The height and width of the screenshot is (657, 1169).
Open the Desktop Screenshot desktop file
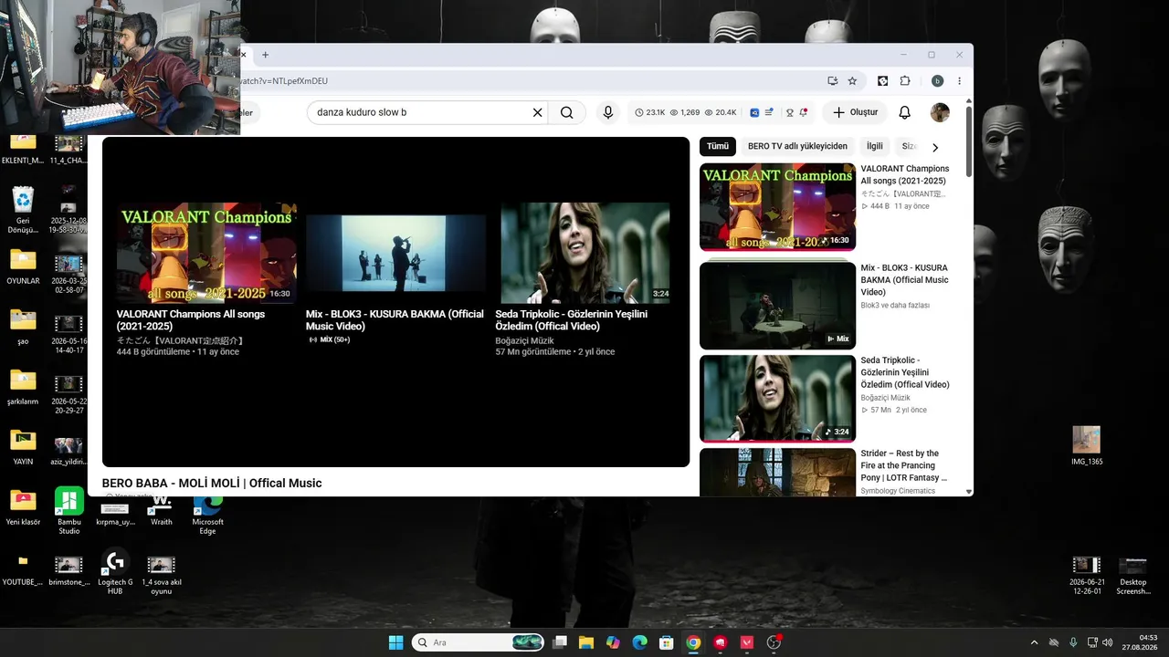pos(1133,575)
